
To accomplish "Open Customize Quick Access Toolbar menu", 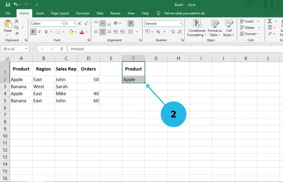I will click(x=37, y=4).
